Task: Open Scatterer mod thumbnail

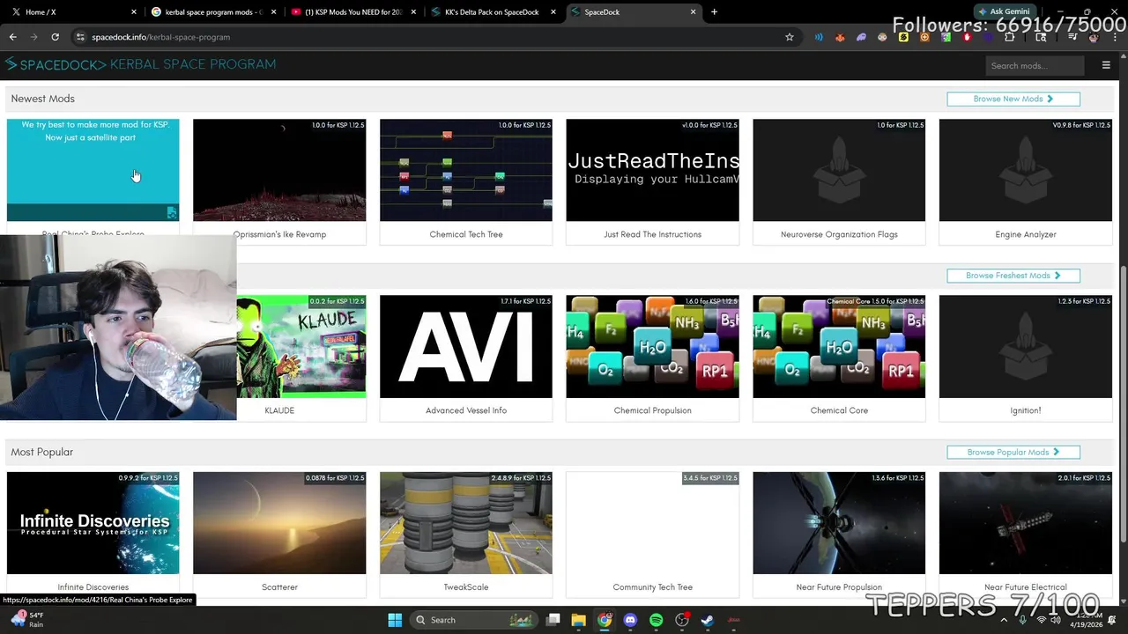Action: coord(279,523)
